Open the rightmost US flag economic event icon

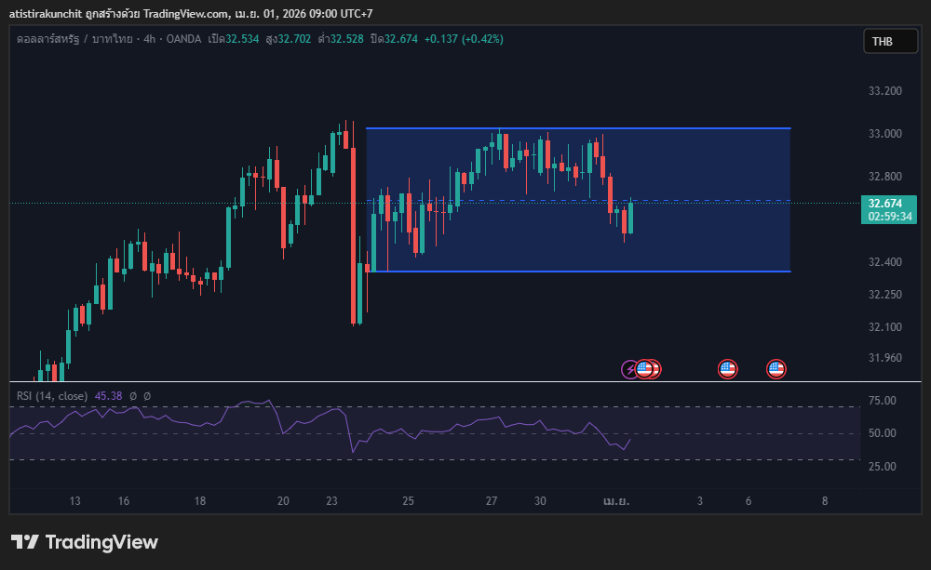tap(776, 369)
